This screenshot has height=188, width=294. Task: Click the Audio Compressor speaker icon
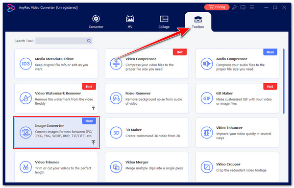coord(207,64)
